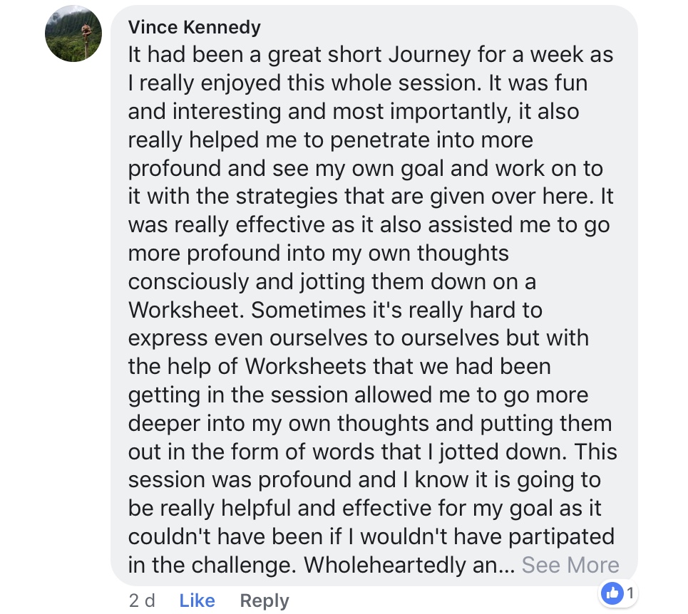Expand the comment with See More

click(570, 564)
